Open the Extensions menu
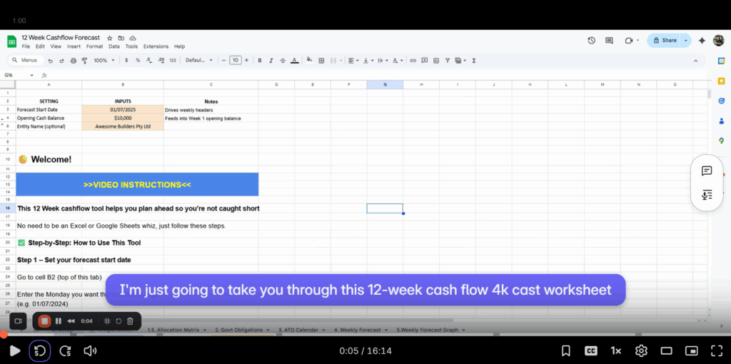This screenshot has height=364, width=731. pos(156,46)
